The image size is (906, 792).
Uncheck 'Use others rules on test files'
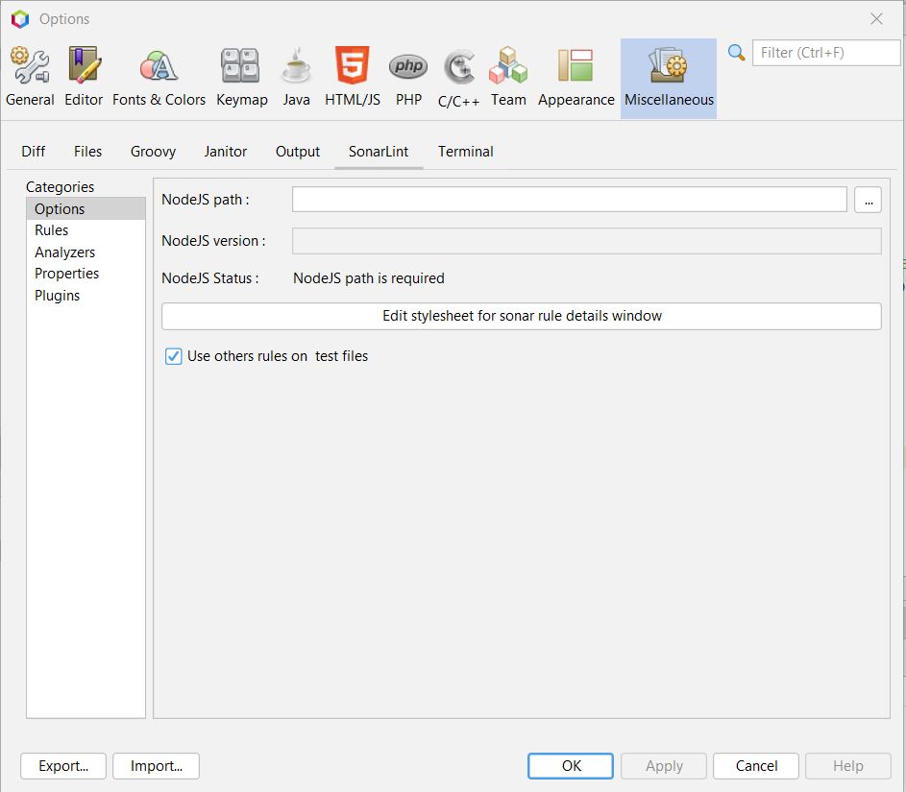click(x=173, y=356)
